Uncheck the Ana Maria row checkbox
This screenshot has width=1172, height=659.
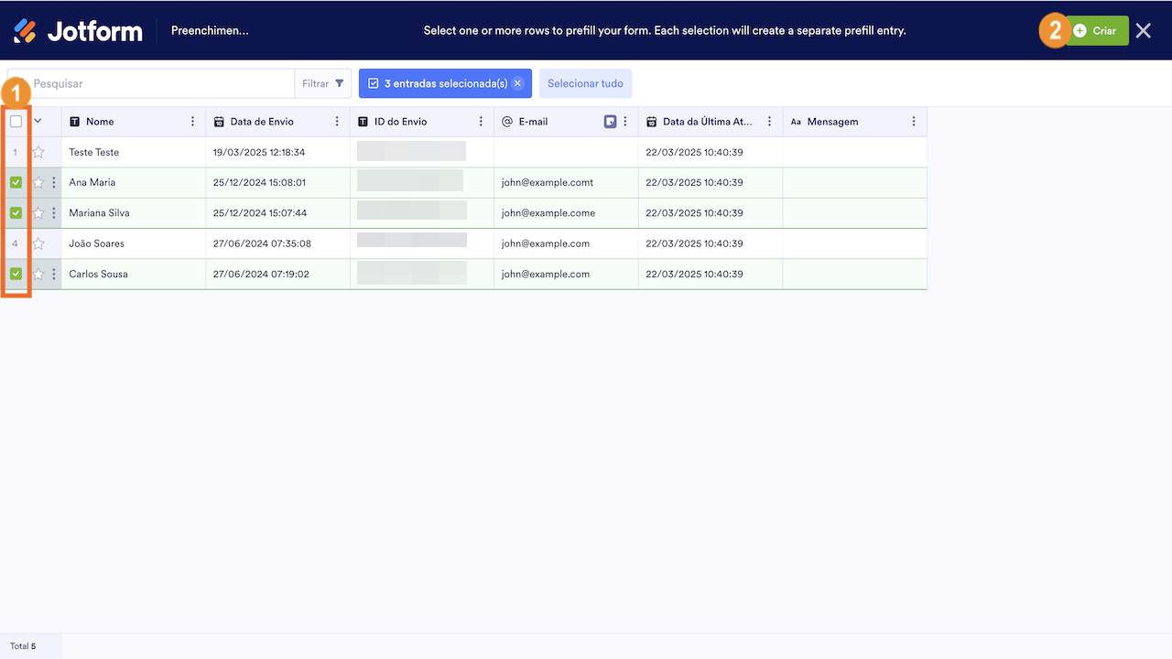pos(16,182)
